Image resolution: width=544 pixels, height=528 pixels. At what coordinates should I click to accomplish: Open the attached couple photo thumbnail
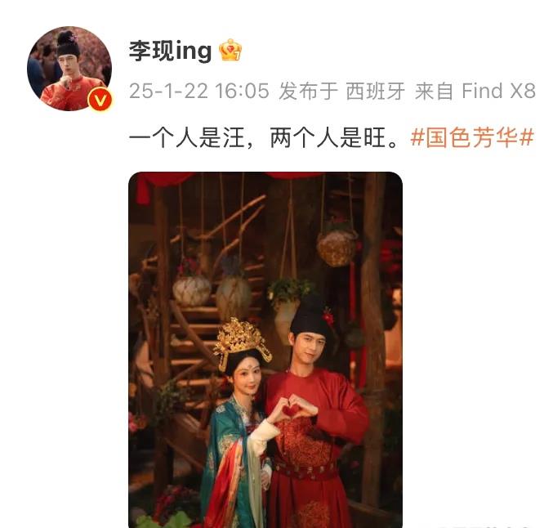pos(265,350)
